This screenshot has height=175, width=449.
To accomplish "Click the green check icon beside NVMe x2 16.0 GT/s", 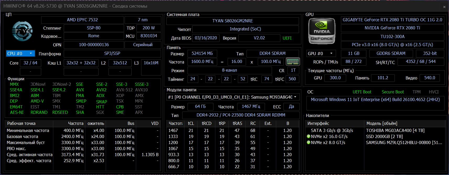I will tap(308, 136).
